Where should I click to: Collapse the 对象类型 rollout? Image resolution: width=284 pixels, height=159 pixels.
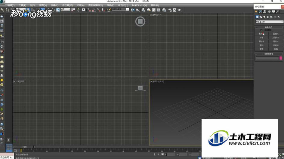pos(269,27)
